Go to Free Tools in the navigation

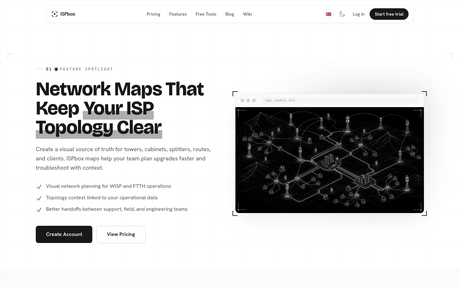coord(206,14)
